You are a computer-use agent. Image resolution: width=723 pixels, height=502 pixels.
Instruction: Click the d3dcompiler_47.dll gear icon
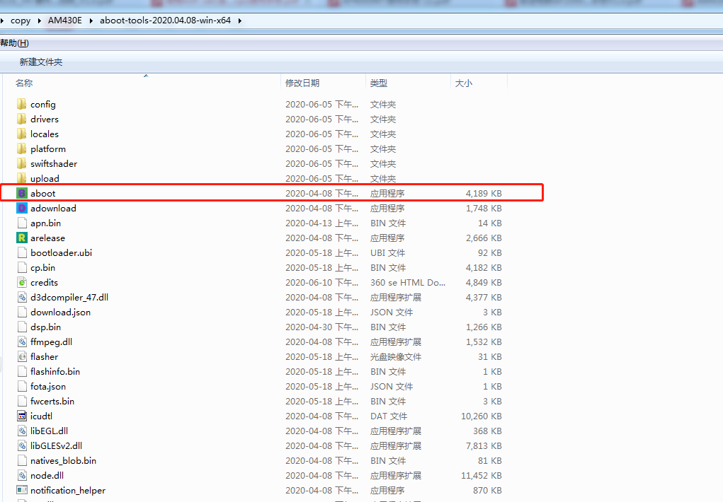22,298
